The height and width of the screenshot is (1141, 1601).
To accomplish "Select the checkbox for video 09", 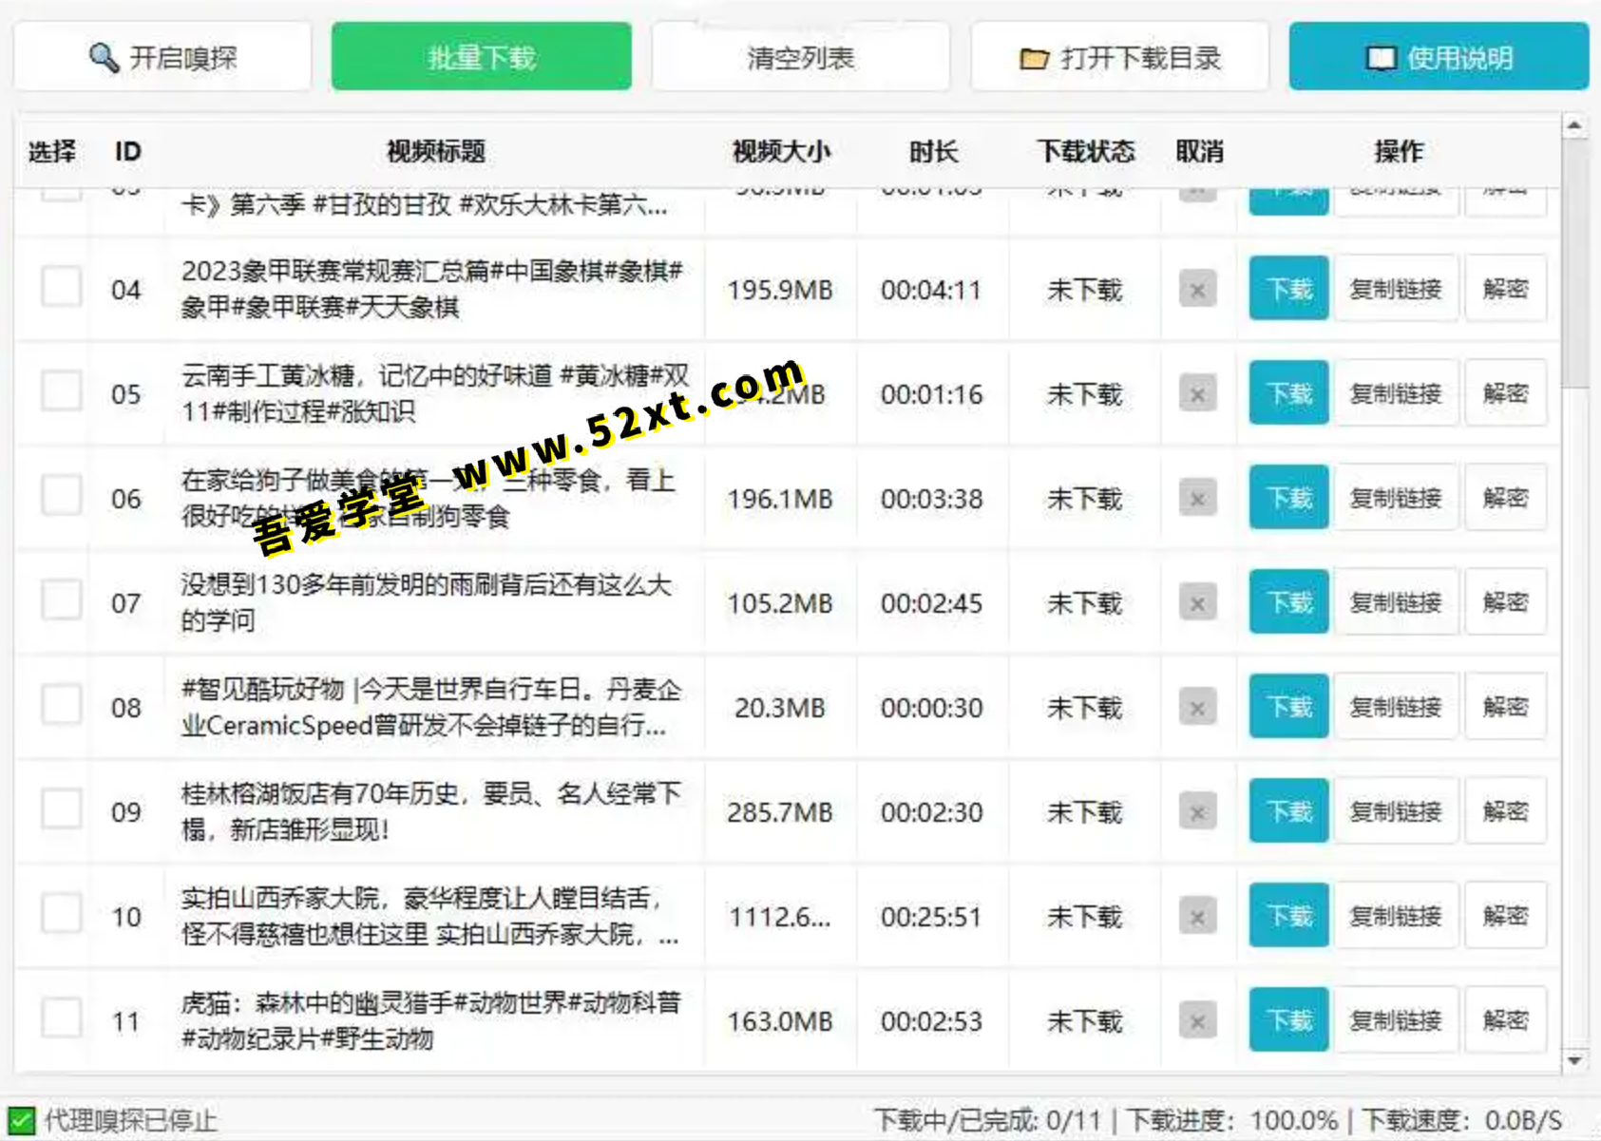I will [x=62, y=810].
